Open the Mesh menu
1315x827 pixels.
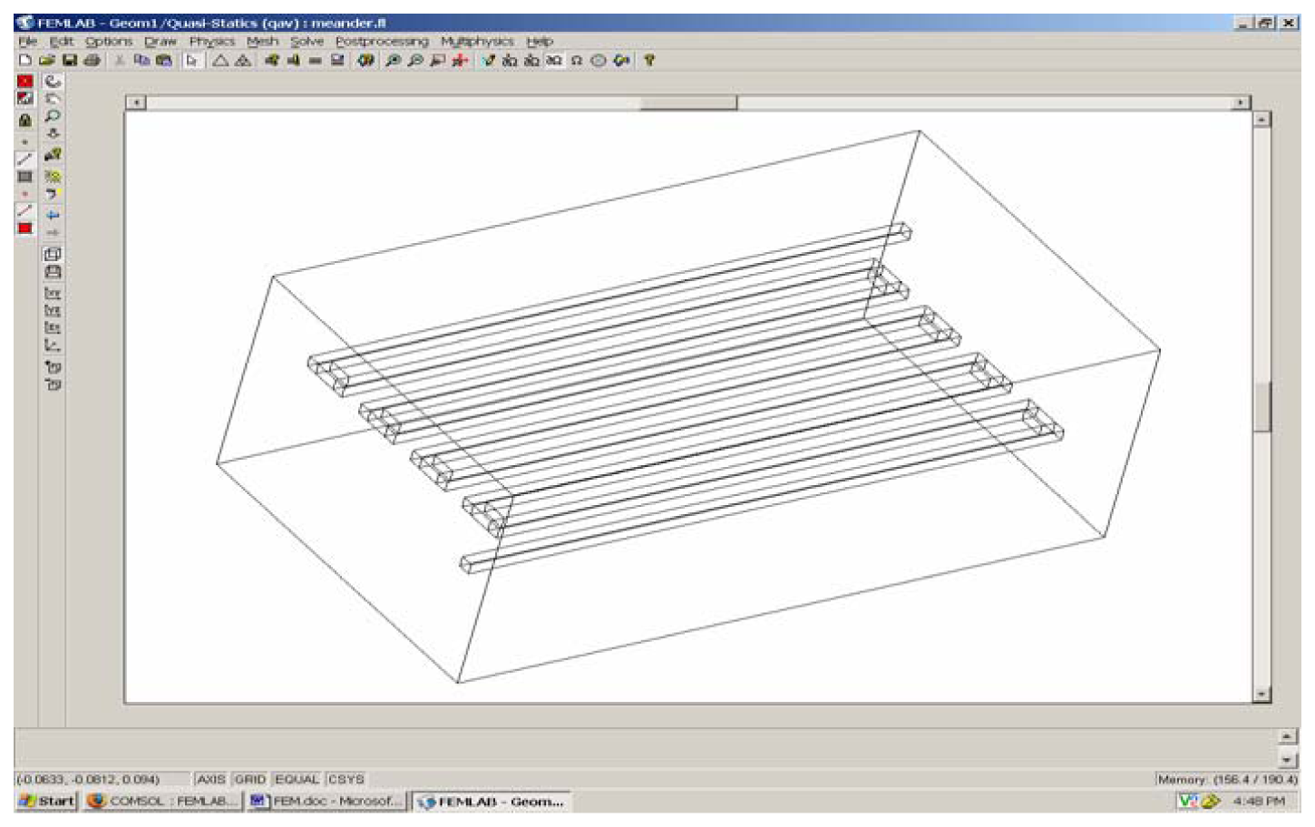(x=262, y=42)
